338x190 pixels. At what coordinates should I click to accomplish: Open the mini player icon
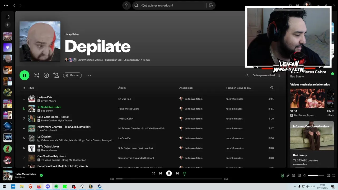tap(328, 175)
